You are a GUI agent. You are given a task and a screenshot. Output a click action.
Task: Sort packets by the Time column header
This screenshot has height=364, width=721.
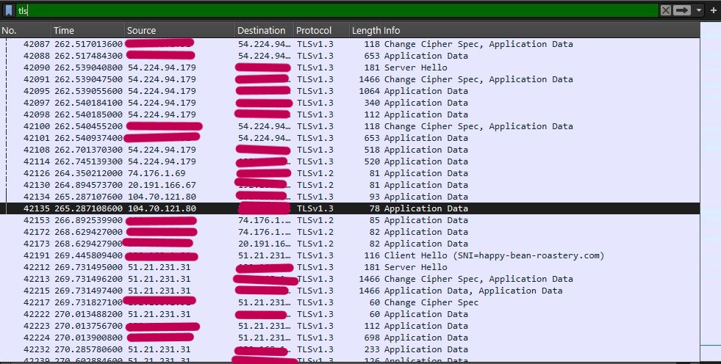click(87, 30)
